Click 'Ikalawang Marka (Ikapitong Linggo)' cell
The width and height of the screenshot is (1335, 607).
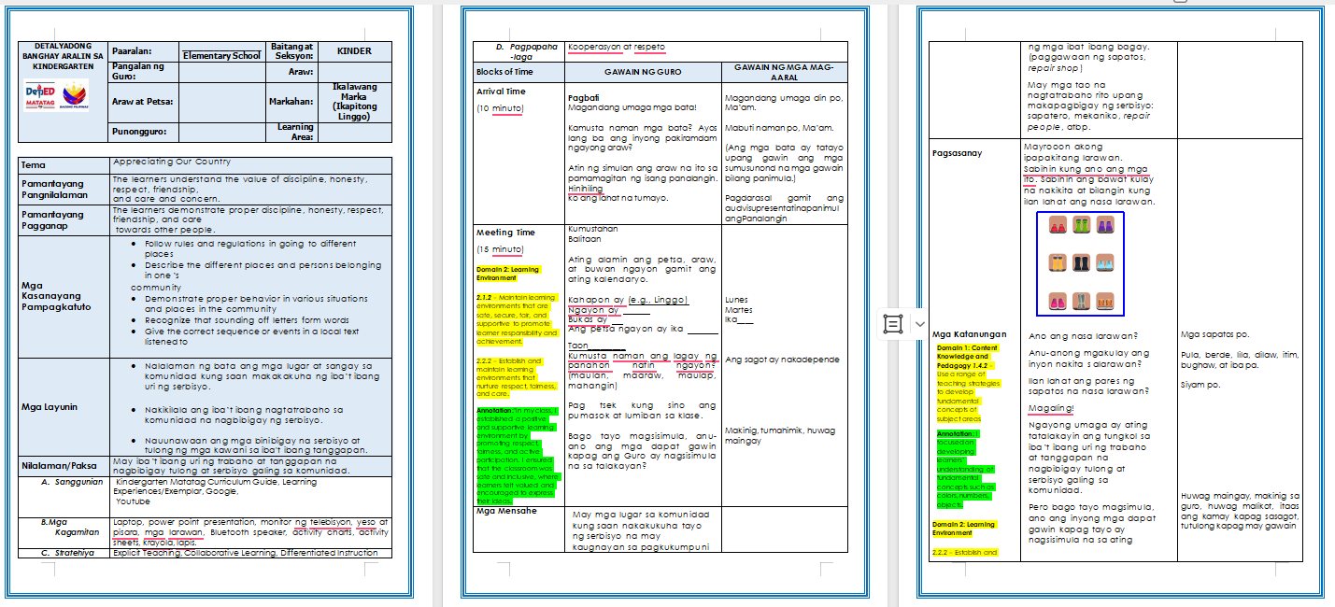tap(354, 101)
